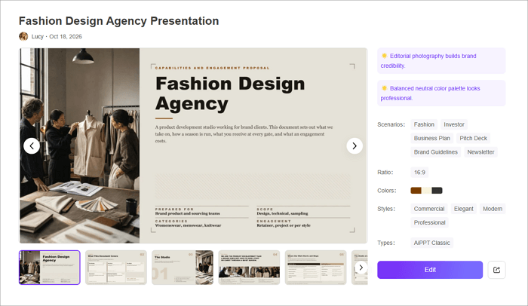Click the Editorial photography builds brand credibility note

pos(441,60)
